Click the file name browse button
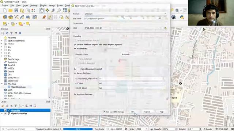The width and height of the screenshot is (234, 131). [165, 19]
